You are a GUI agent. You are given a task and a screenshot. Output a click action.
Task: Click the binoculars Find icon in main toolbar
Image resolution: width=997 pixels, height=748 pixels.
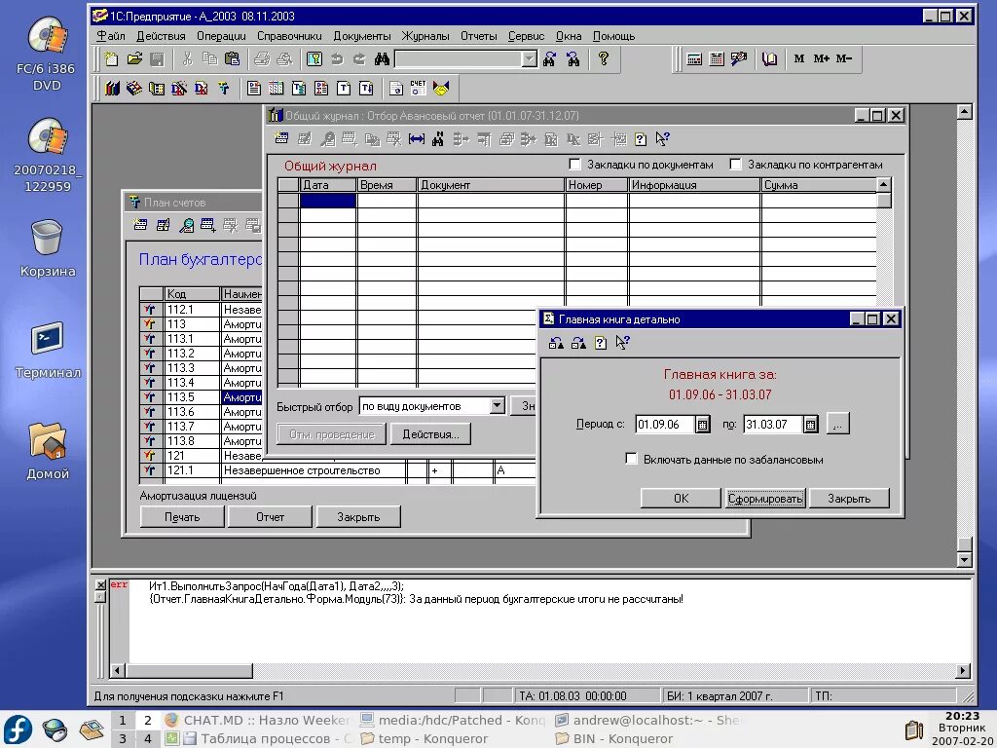pos(382,59)
